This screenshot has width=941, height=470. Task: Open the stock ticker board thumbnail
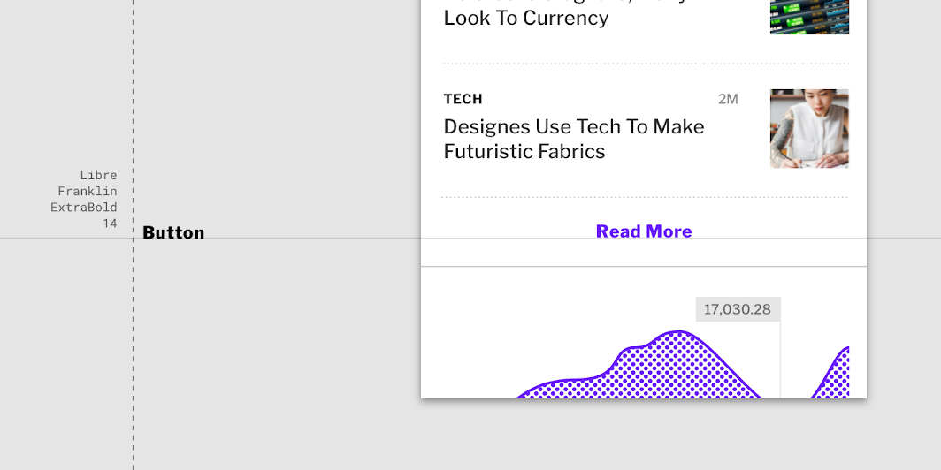pyautogui.click(x=809, y=17)
